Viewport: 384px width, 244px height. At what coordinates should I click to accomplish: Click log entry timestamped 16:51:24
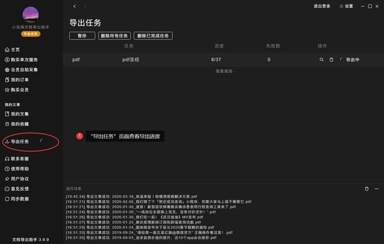pos(141,211)
